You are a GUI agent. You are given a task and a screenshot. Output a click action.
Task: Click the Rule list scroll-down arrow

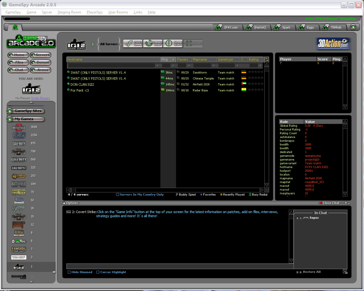click(345, 194)
